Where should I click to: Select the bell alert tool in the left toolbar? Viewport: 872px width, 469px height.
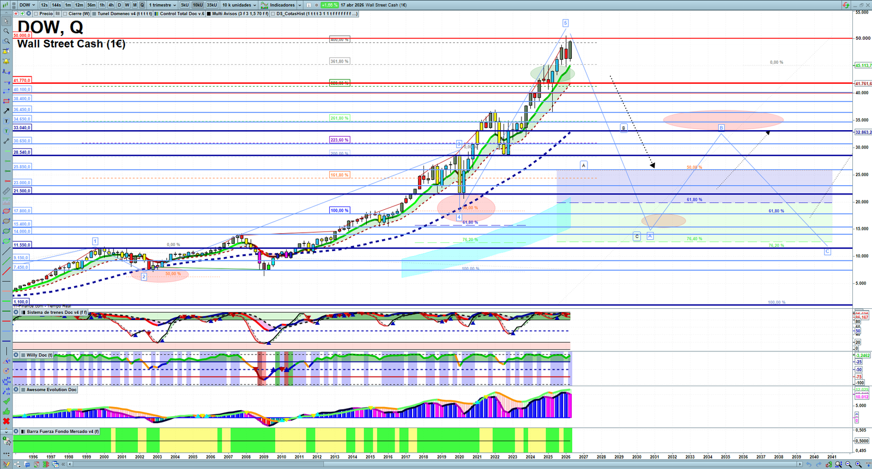click(x=6, y=62)
